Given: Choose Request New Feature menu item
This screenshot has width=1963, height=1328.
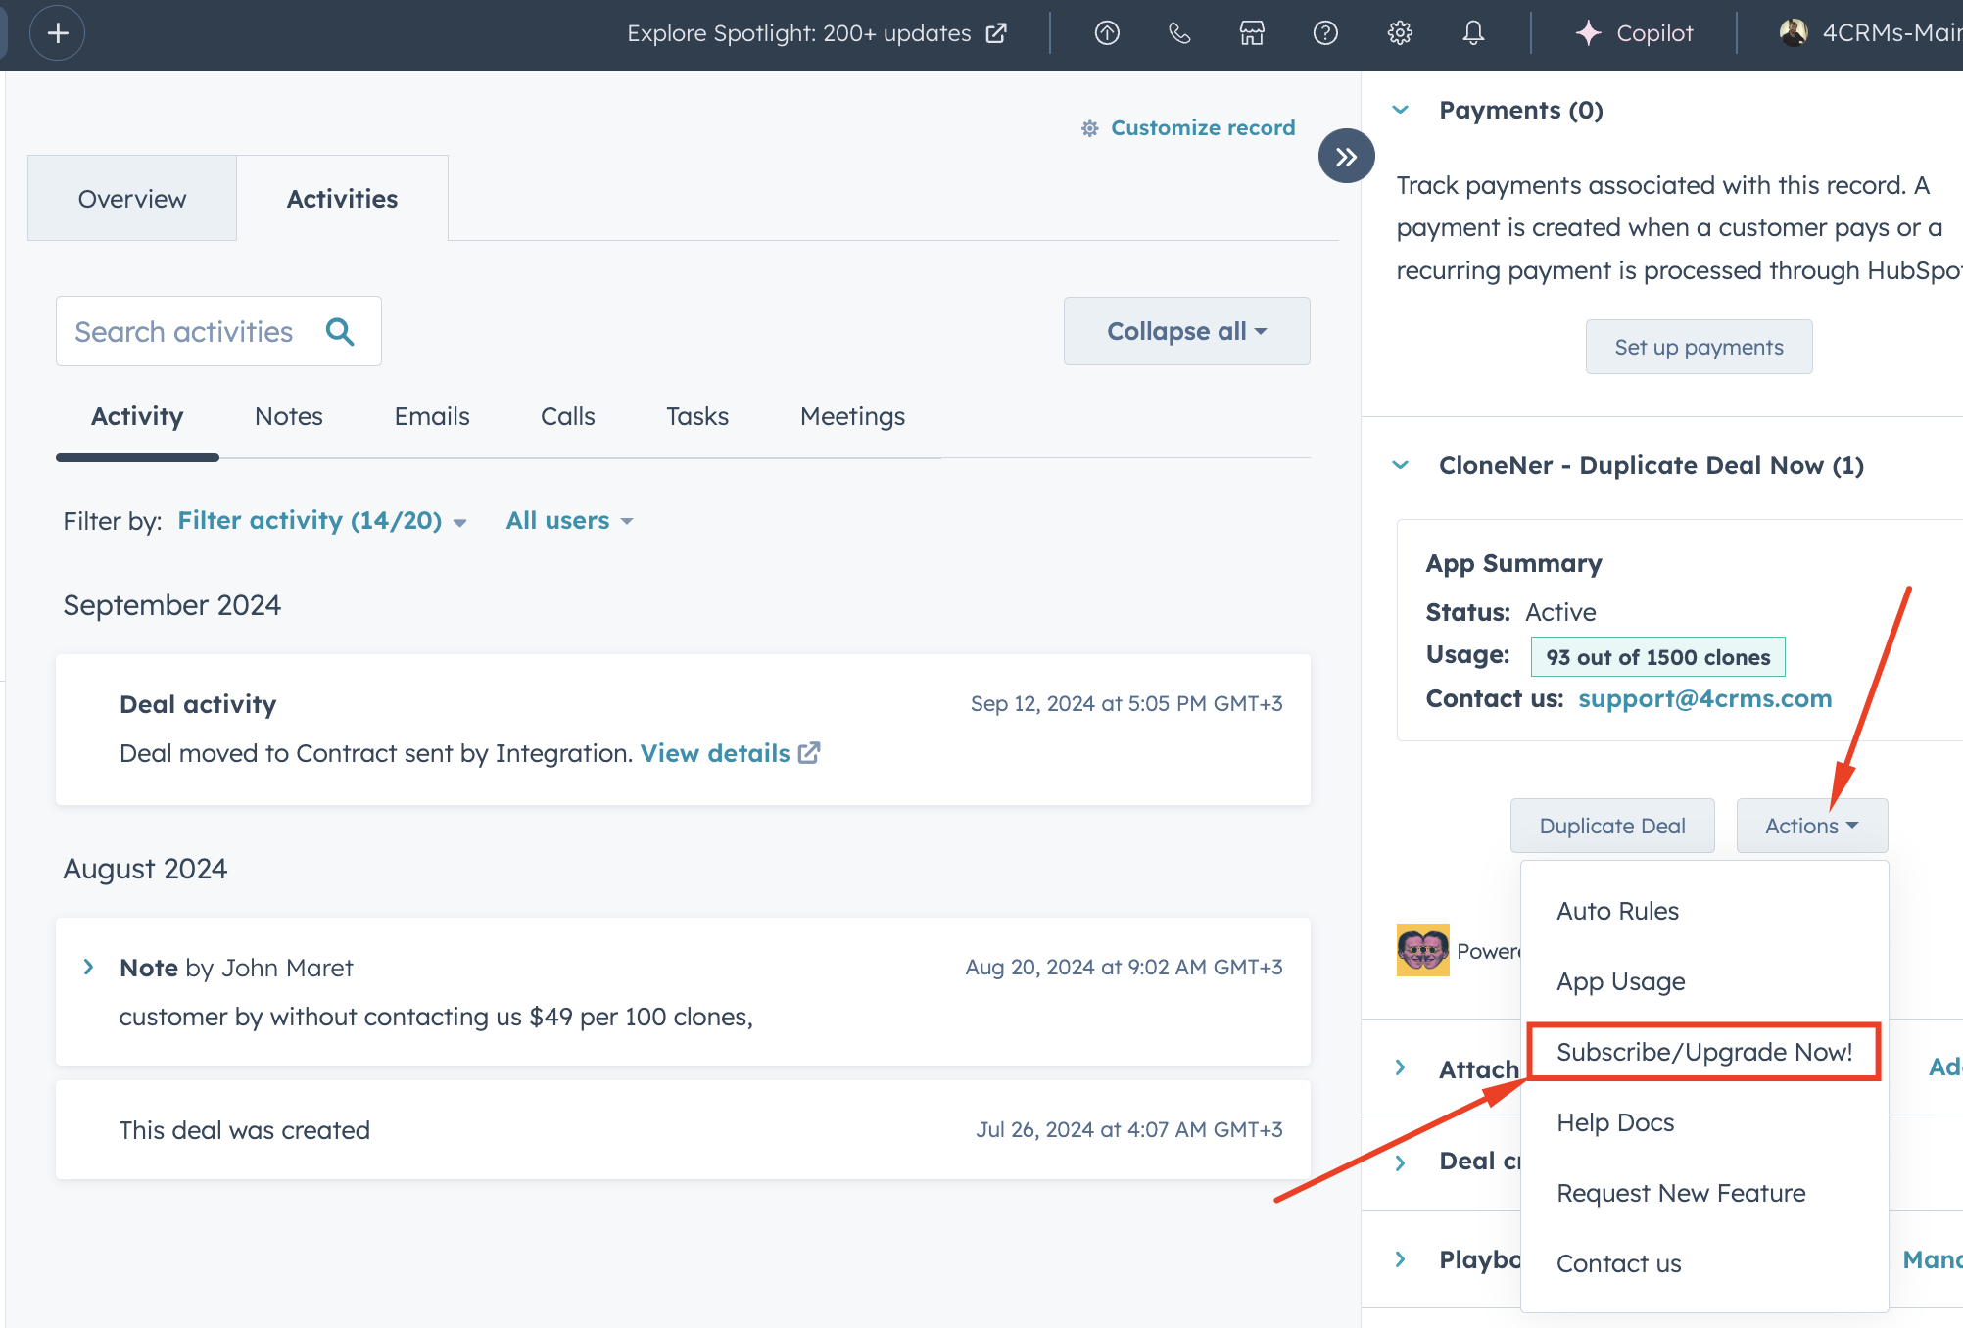Looking at the screenshot, I should [1681, 1193].
